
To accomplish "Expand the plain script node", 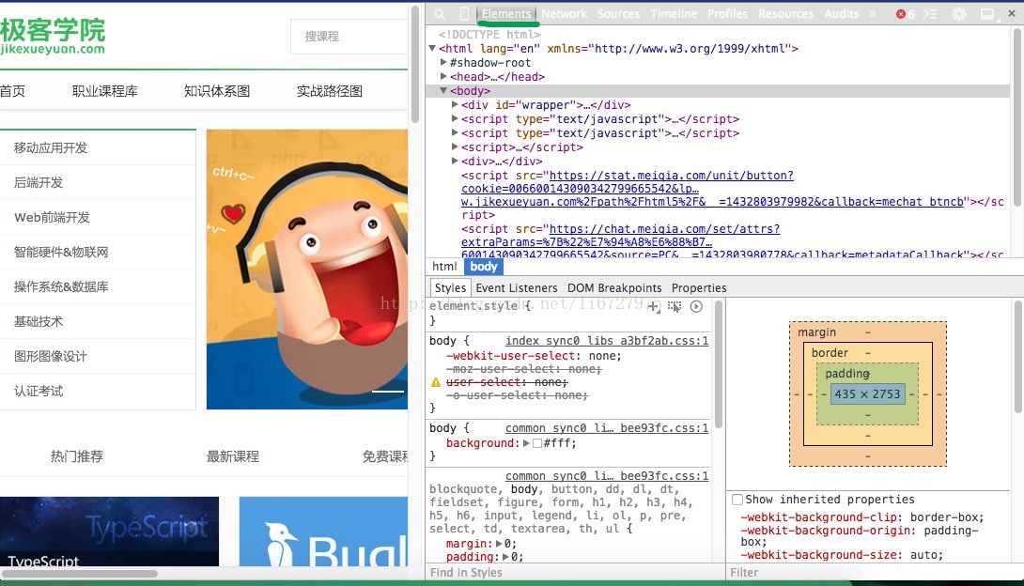I will [456, 146].
